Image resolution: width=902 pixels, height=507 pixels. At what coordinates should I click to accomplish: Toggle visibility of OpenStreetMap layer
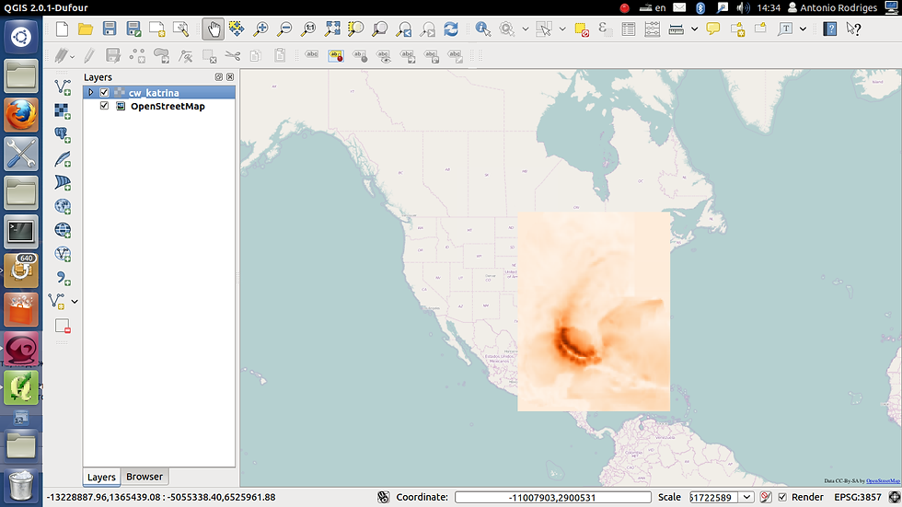point(104,106)
